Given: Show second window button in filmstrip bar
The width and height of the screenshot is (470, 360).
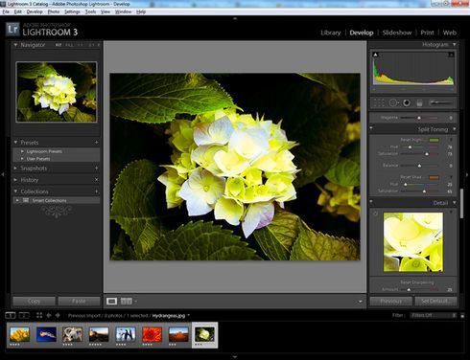Looking at the screenshot, I should tap(24, 315).
